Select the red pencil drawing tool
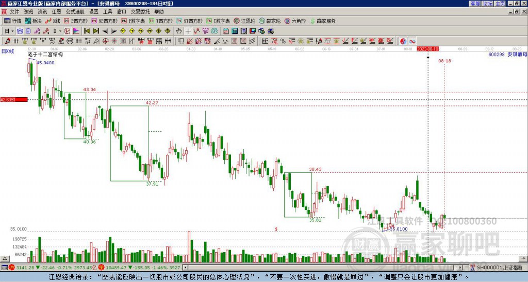Image resolution: width=528 pixels, height=282 pixels. tap(7, 41)
